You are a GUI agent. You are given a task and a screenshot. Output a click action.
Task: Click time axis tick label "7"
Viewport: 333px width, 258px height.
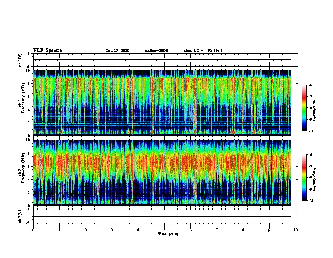(x=217, y=230)
